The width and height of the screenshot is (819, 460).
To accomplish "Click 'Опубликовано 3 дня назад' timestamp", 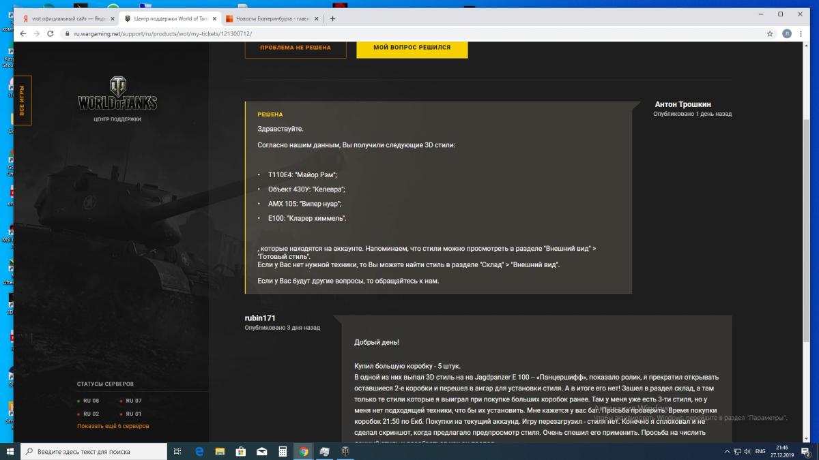I will point(283,328).
